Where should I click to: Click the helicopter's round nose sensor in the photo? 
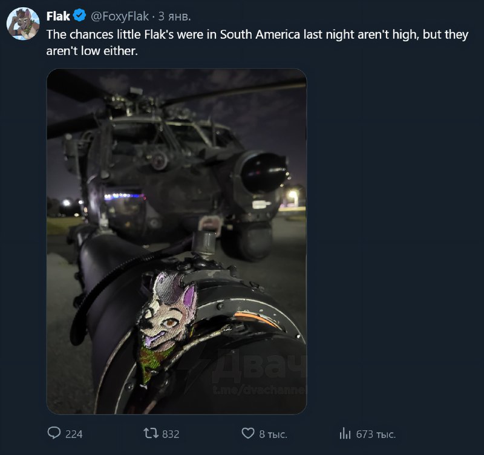[x=264, y=171]
